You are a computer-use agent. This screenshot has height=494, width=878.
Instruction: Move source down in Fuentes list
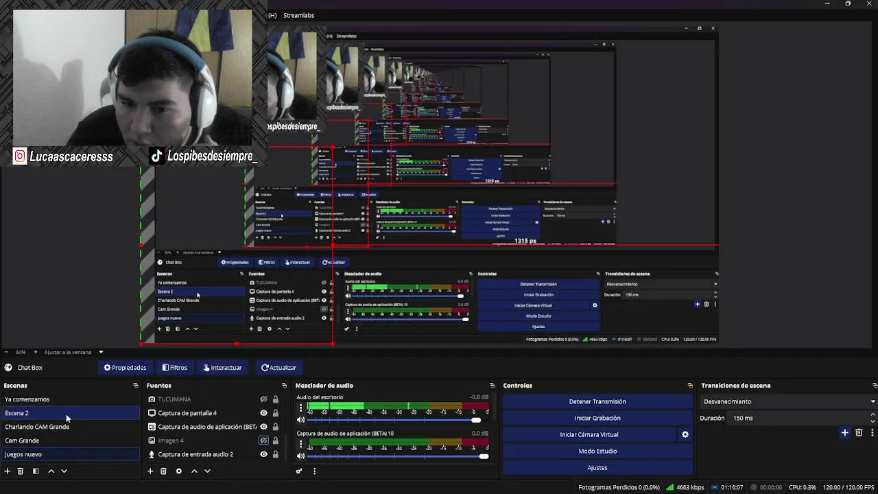[x=207, y=471]
